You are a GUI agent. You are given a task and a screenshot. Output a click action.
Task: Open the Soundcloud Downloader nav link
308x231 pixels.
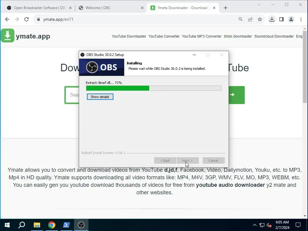coord(274,36)
